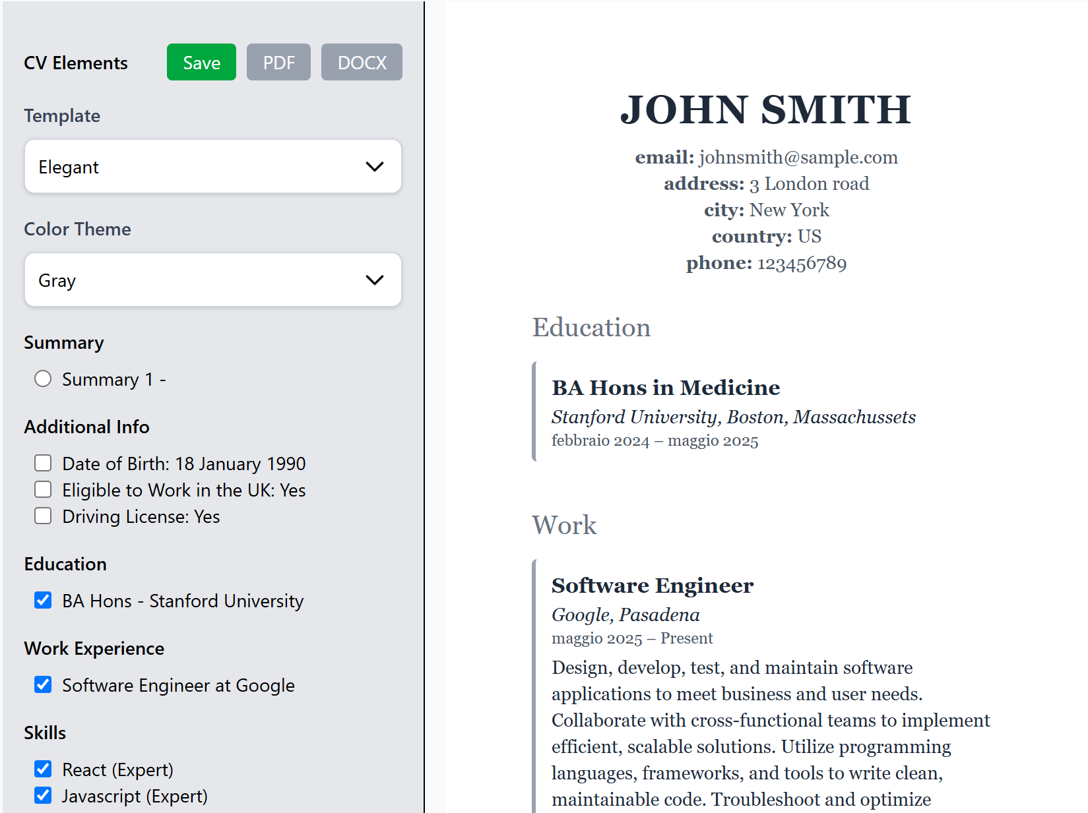Open the Color Theme dropdown showing Gray
Viewport: 1088px width, 813px height.
pyautogui.click(x=212, y=280)
